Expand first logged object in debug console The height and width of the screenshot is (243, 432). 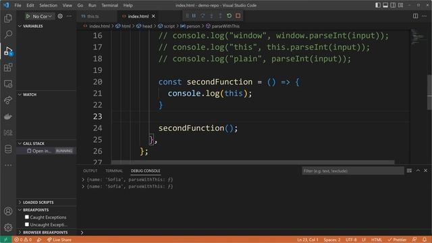(x=83, y=180)
